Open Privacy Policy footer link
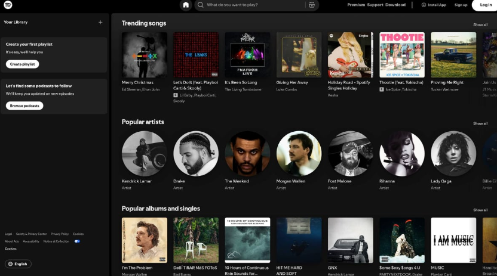Viewport: 497px width, 276px height. tap(60, 234)
